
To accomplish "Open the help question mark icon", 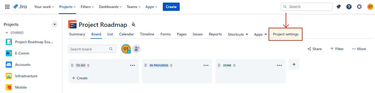I will pyautogui.click(x=349, y=7).
